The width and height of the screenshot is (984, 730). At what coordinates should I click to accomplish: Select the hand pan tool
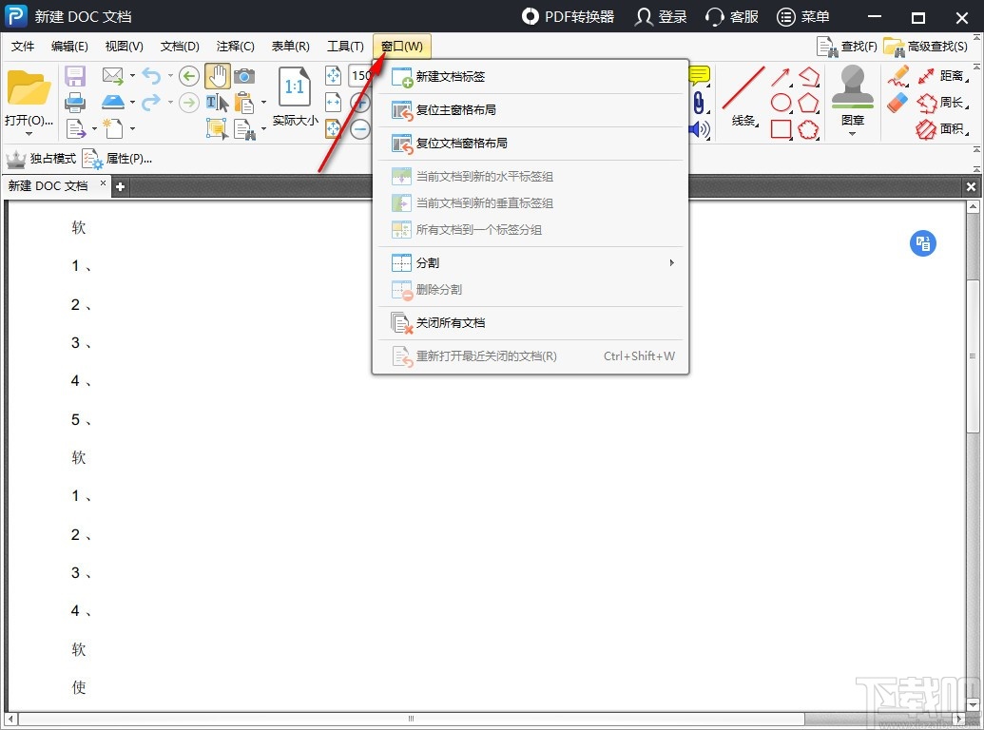click(x=218, y=76)
